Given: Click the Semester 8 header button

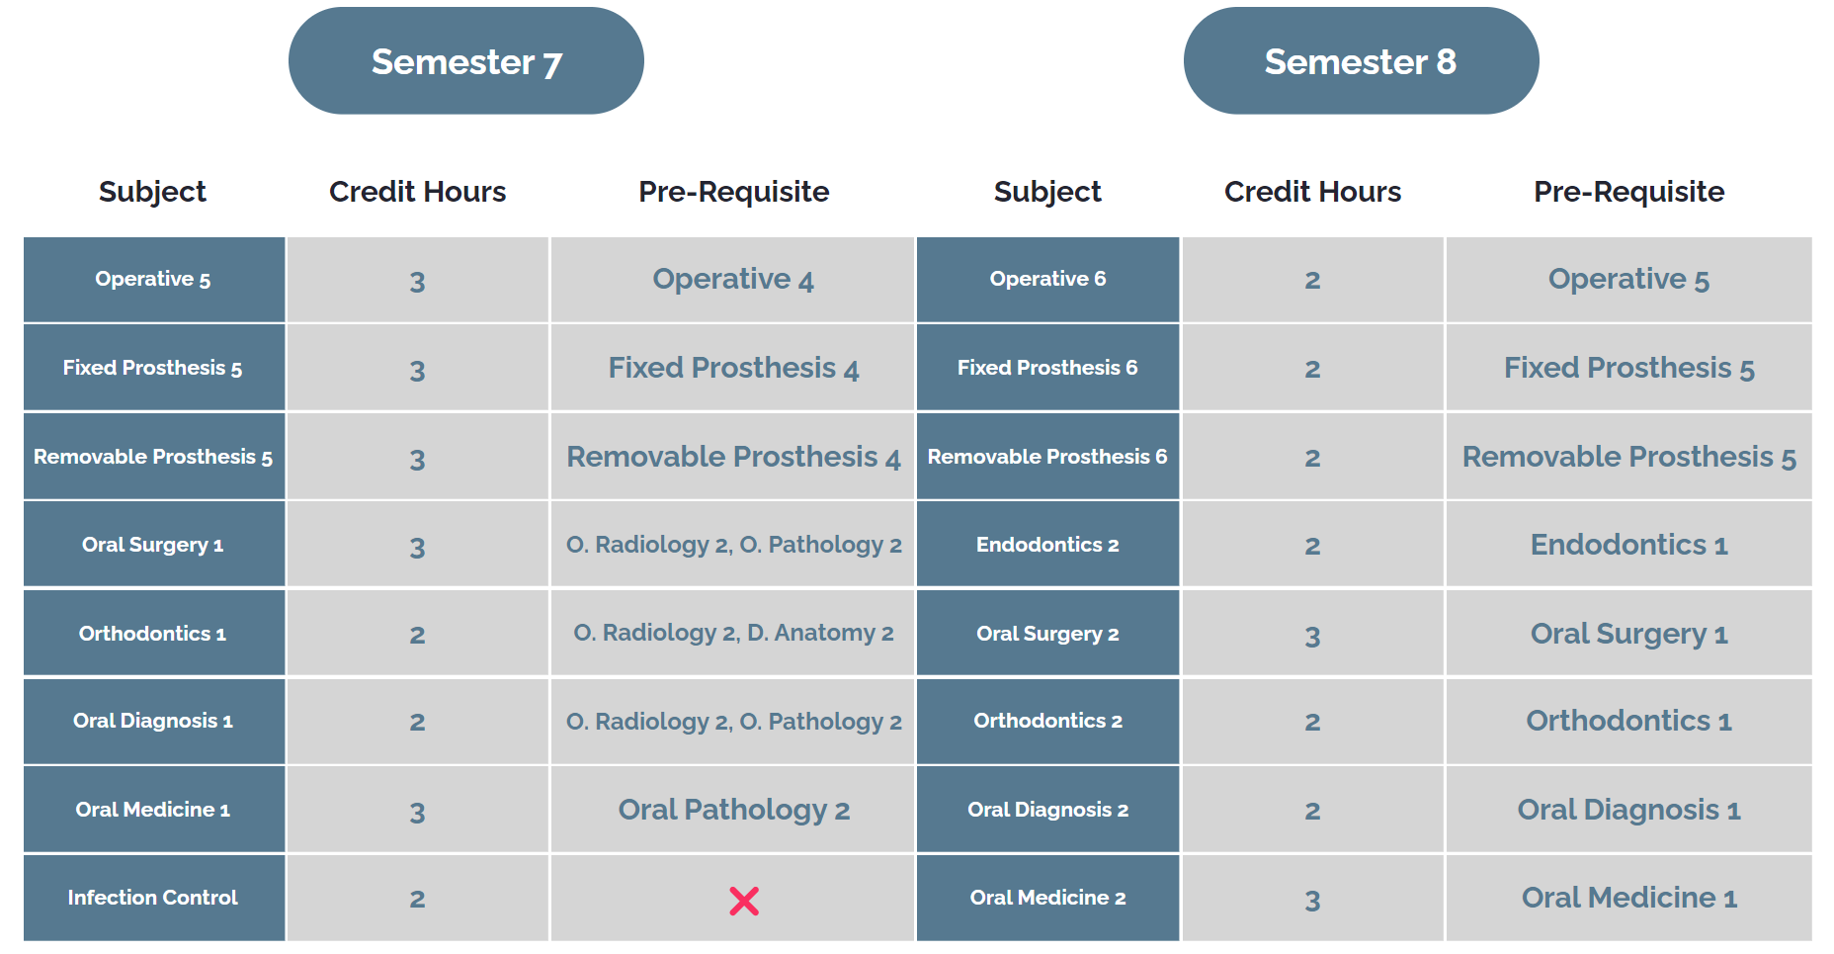Looking at the screenshot, I should [x=1360, y=61].
